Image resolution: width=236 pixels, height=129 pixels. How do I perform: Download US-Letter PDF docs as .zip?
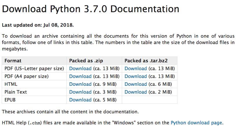tap(80, 69)
